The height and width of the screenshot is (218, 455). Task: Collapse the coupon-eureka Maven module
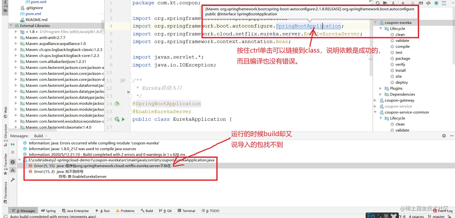click(375, 23)
